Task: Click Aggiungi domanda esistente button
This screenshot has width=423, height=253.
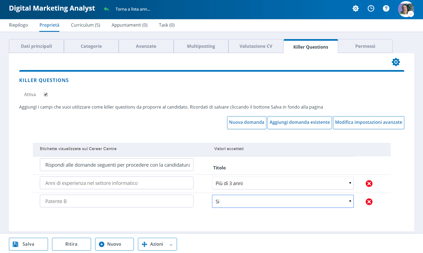Action: tap(299, 122)
